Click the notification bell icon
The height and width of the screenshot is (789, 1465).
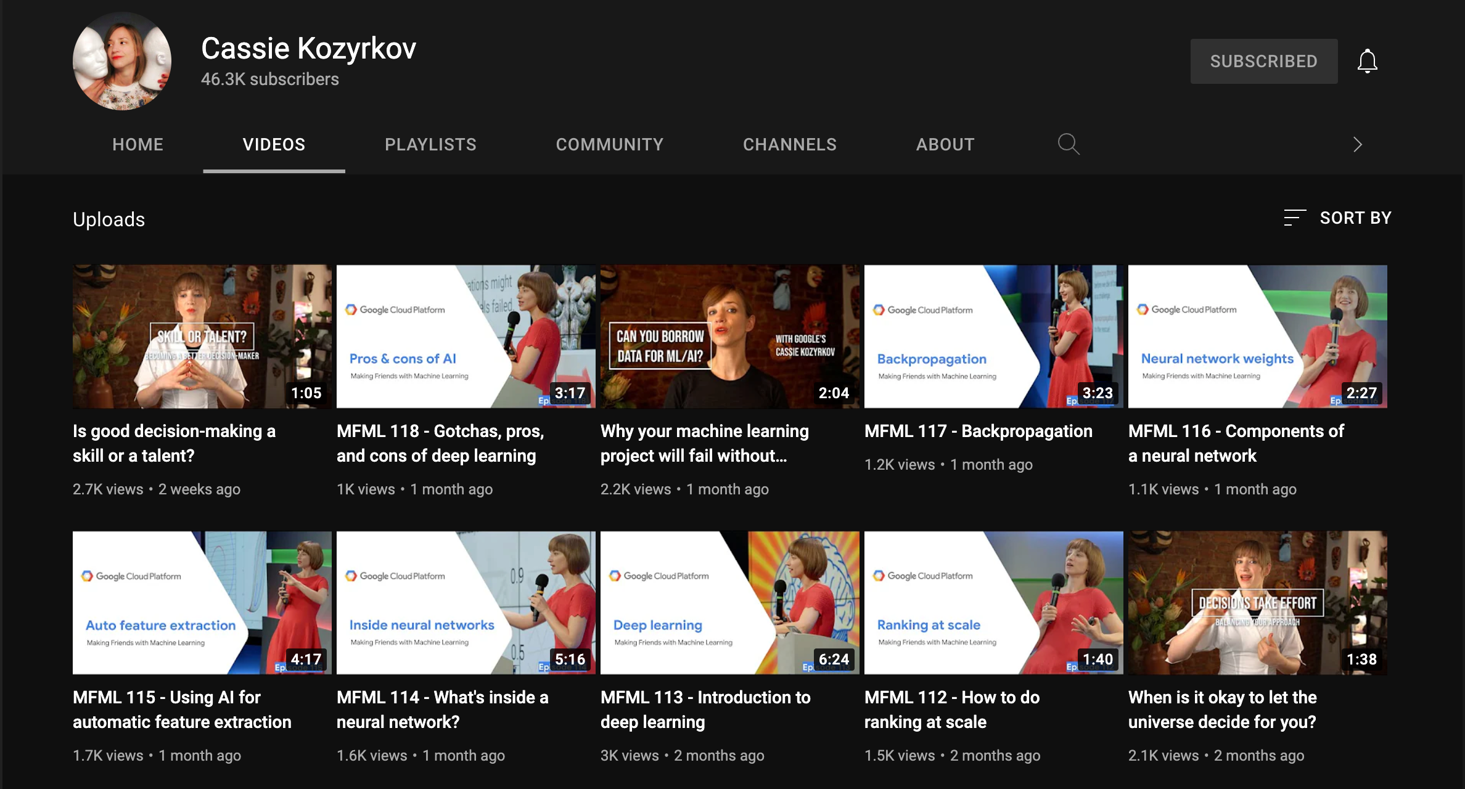[x=1367, y=61]
